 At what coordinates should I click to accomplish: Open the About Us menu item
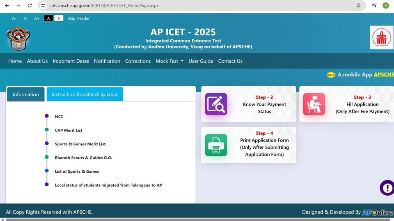click(37, 61)
